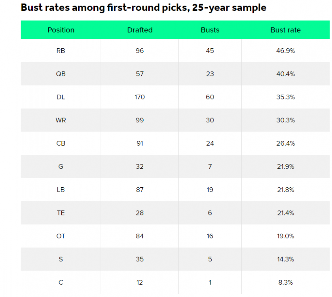332x297 pixels.
Task: Select the CB position cell
Action: pos(61,143)
